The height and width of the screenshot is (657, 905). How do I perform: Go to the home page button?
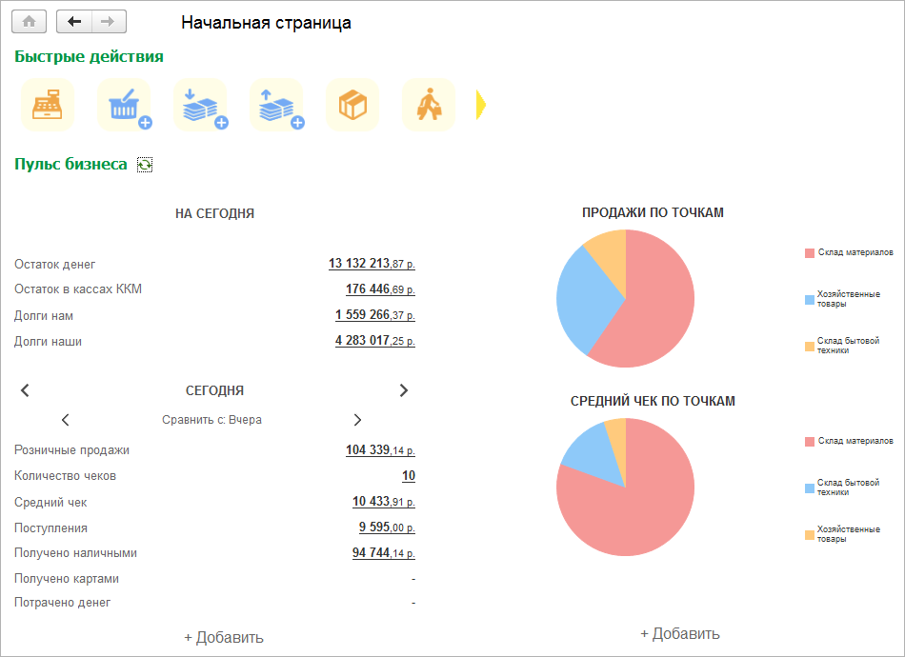29,22
